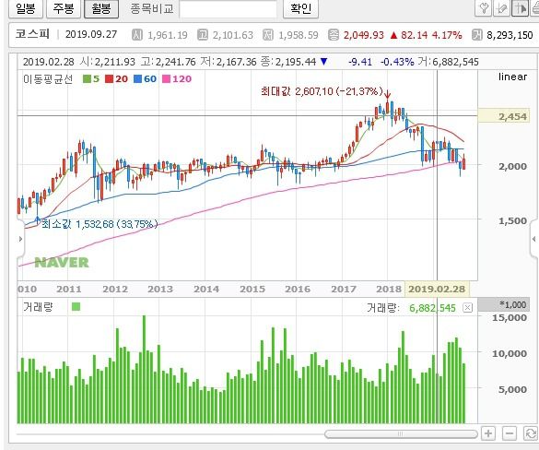Switch to daily candle chart (일봉)
Screen dimensions: 539x450
point(26,8)
